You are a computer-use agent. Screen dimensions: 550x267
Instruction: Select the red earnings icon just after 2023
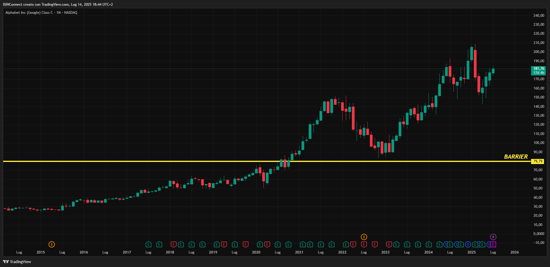click(389, 245)
